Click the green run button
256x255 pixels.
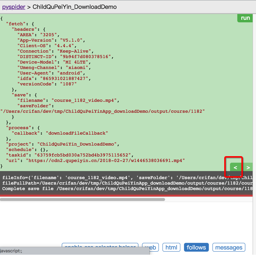point(245,18)
